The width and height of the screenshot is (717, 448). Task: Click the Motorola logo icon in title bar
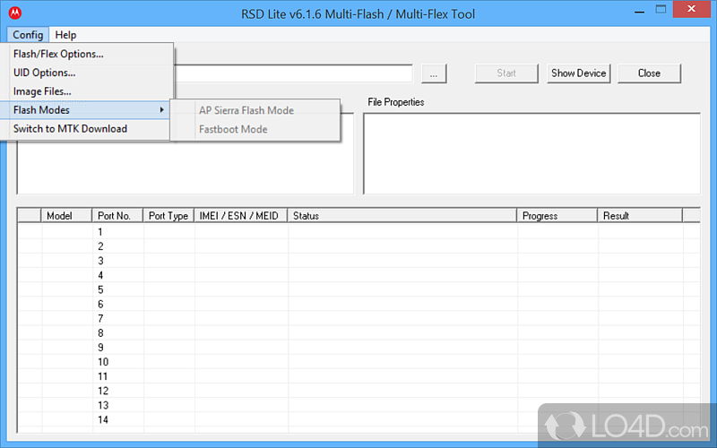(x=15, y=13)
